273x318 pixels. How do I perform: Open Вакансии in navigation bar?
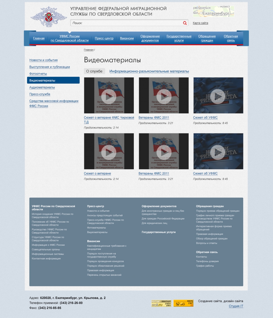point(127,38)
